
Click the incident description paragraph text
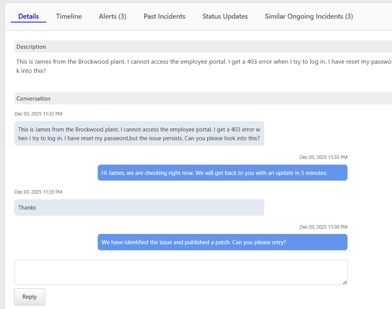click(x=190, y=66)
